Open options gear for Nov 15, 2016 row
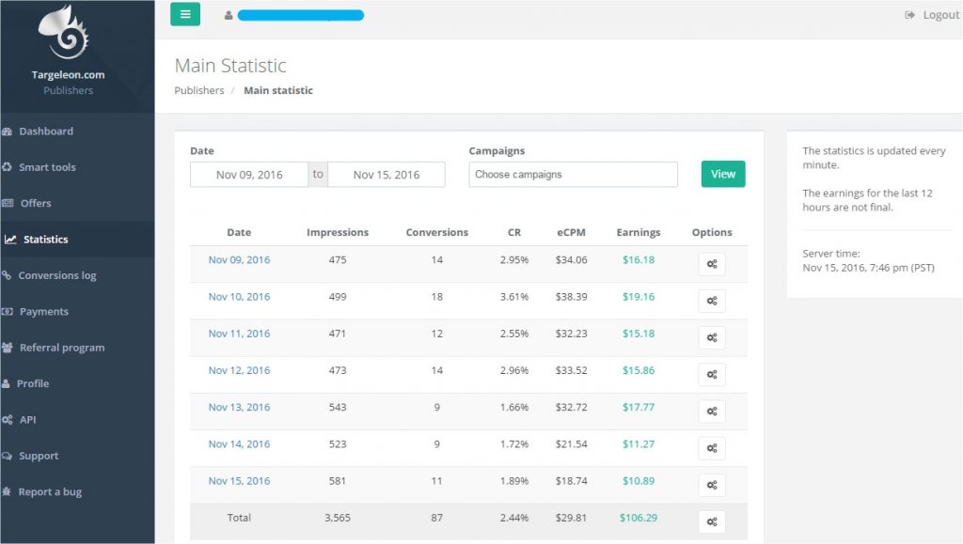The image size is (963, 544). 711,485
